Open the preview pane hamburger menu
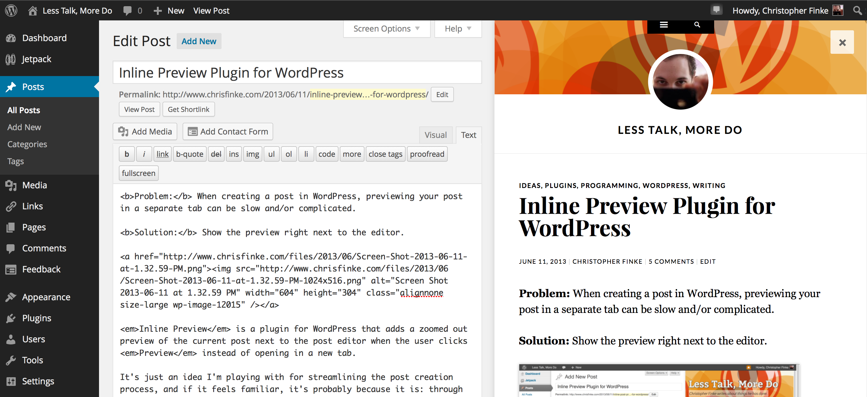Screen dimensions: 867x397 tap(663, 24)
